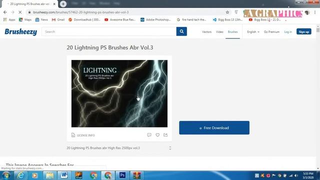Click the comment icon under the preview
The height and width of the screenshot is (180, 320).
pos(149,135)
